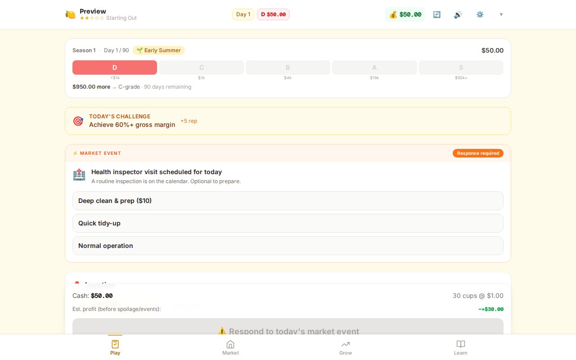Open settings via the gear icon
Image resolution: width=576 pixels, height=360 pixels.
pos(480,14)
